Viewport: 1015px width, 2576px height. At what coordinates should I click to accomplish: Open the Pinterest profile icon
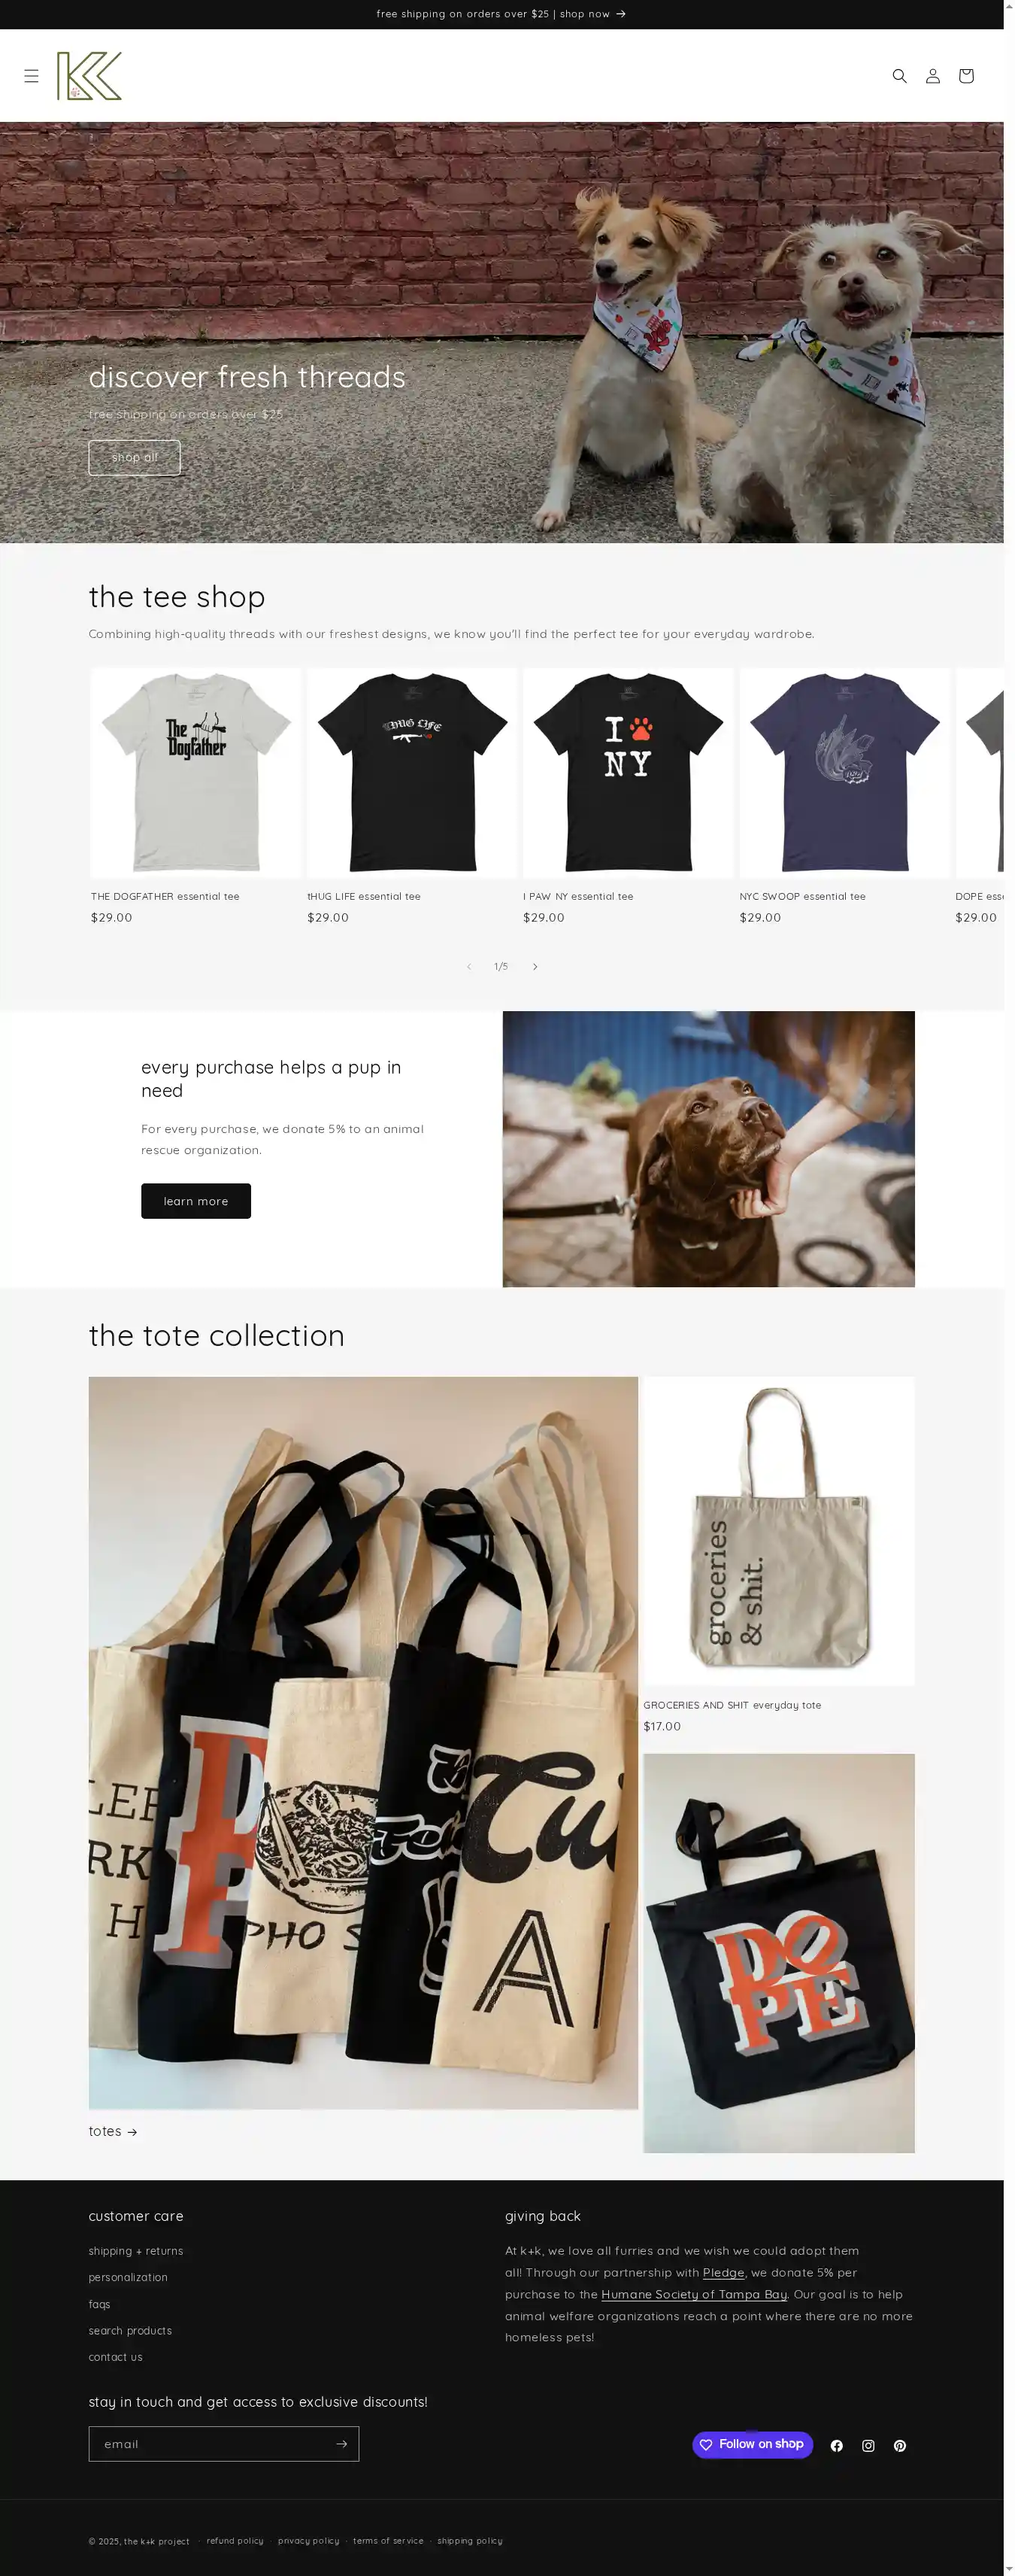tap(899, 2445)
